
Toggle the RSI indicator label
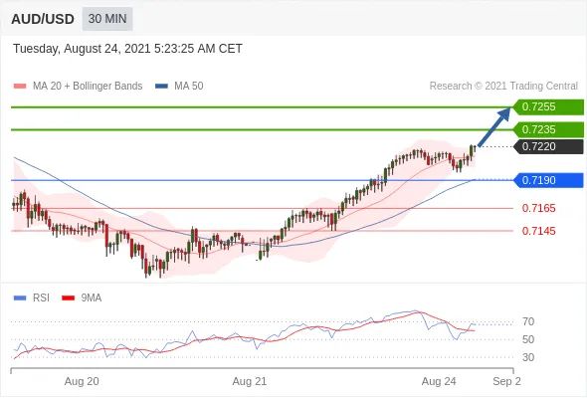41,298
